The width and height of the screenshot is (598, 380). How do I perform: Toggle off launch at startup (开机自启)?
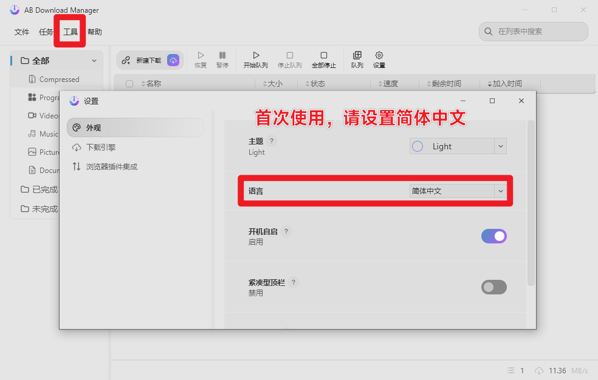[x=493, y=236]
